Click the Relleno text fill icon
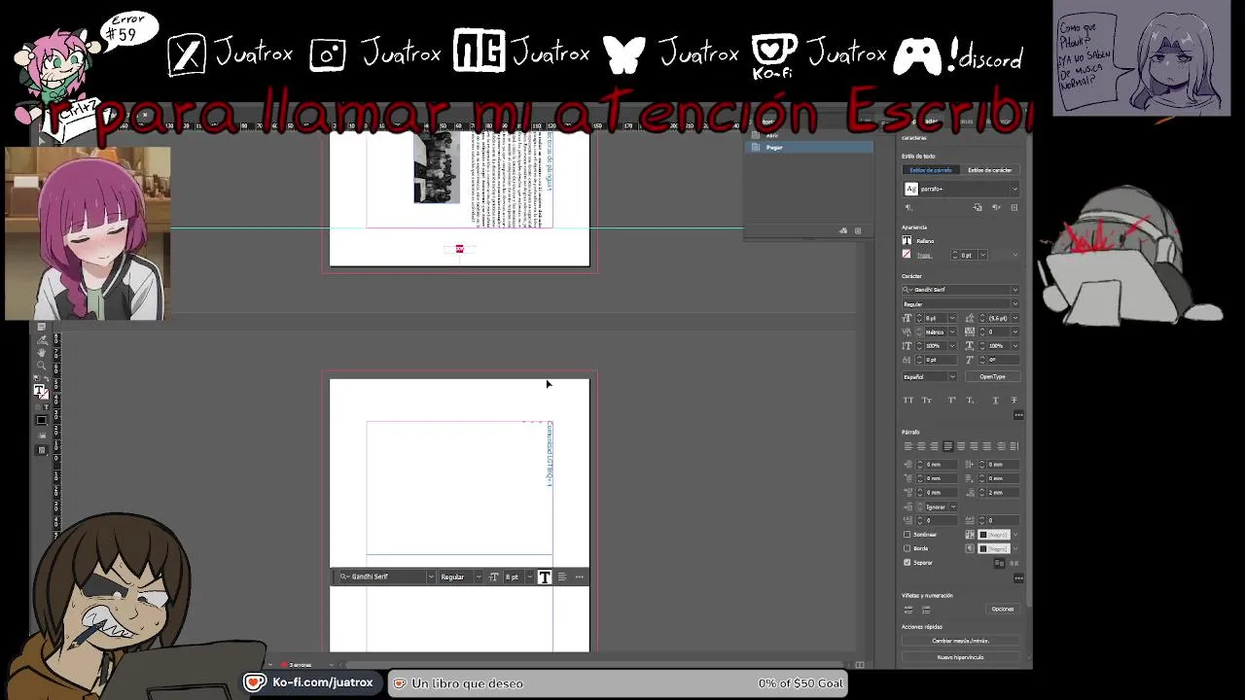The height and width of the screenshot is (700, 1245). 907,241
